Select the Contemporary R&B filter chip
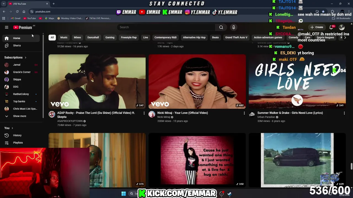The width and height of the screenshot is (353, 198). 165,37
